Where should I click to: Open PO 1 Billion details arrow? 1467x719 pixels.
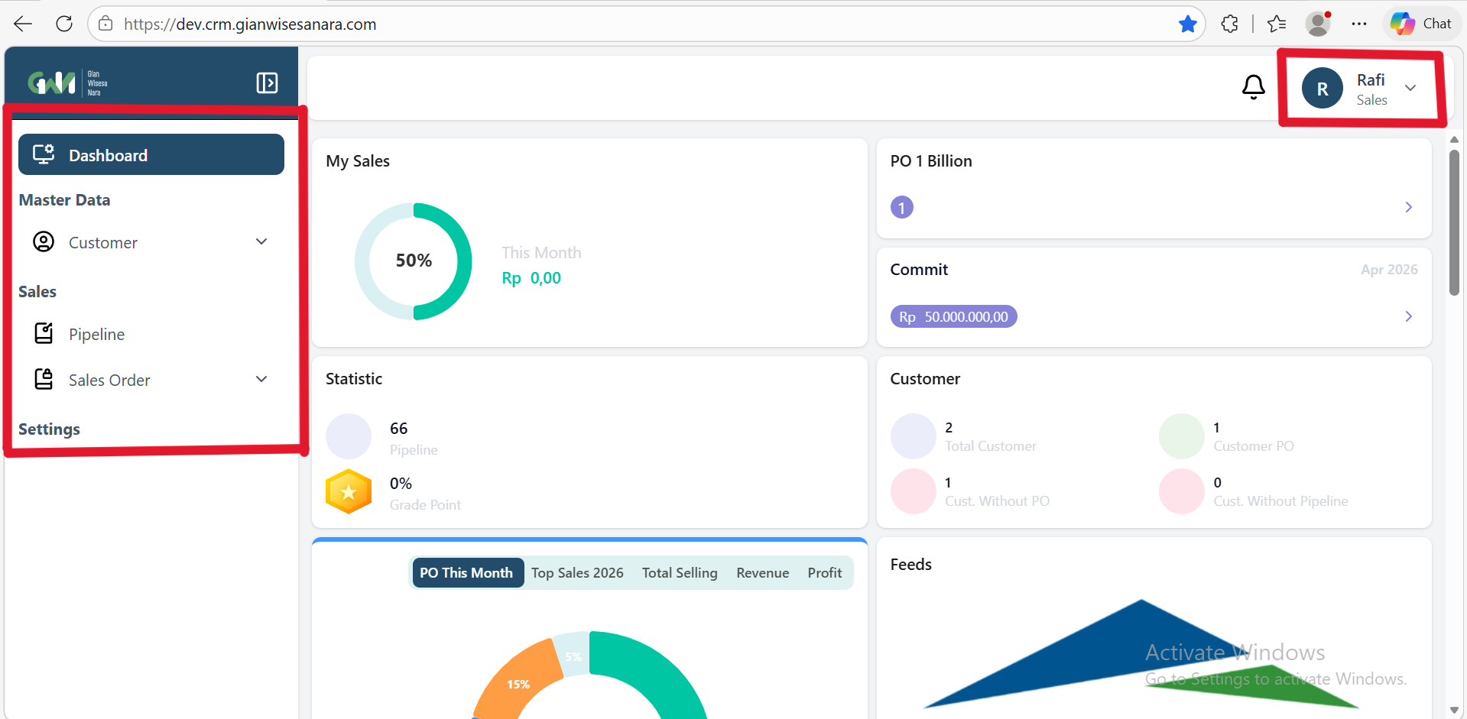coord(1408,208)
